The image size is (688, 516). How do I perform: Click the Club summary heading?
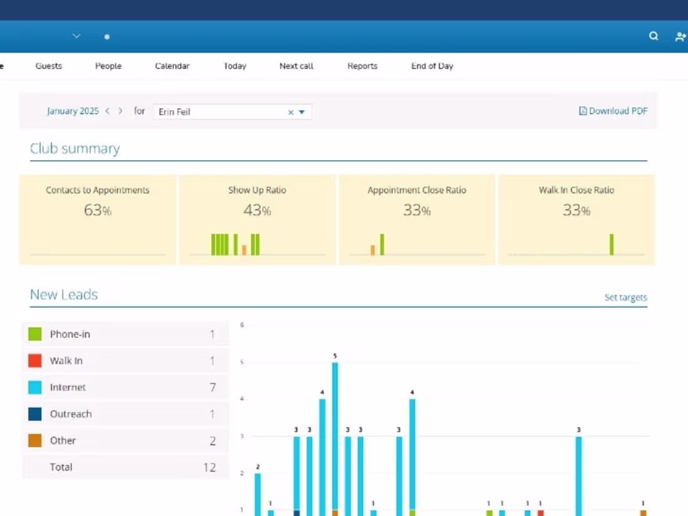tap(75, 149)
